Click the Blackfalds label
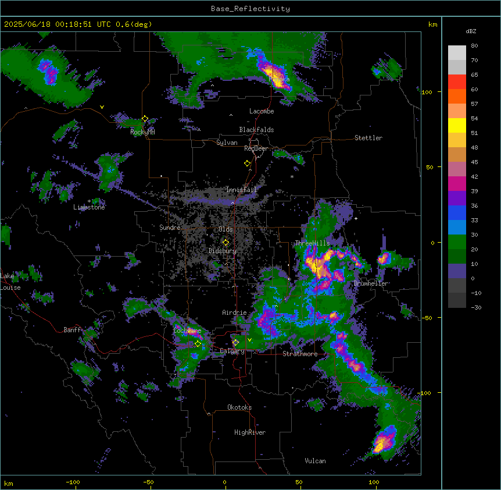501x490 pixels. 256,130
